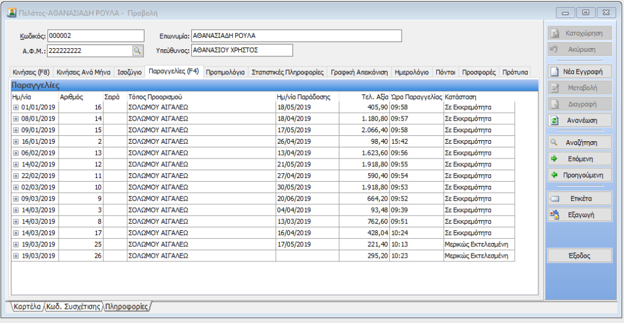
Task: Click the 762,60 value cell
Action: tap(364, 222)
